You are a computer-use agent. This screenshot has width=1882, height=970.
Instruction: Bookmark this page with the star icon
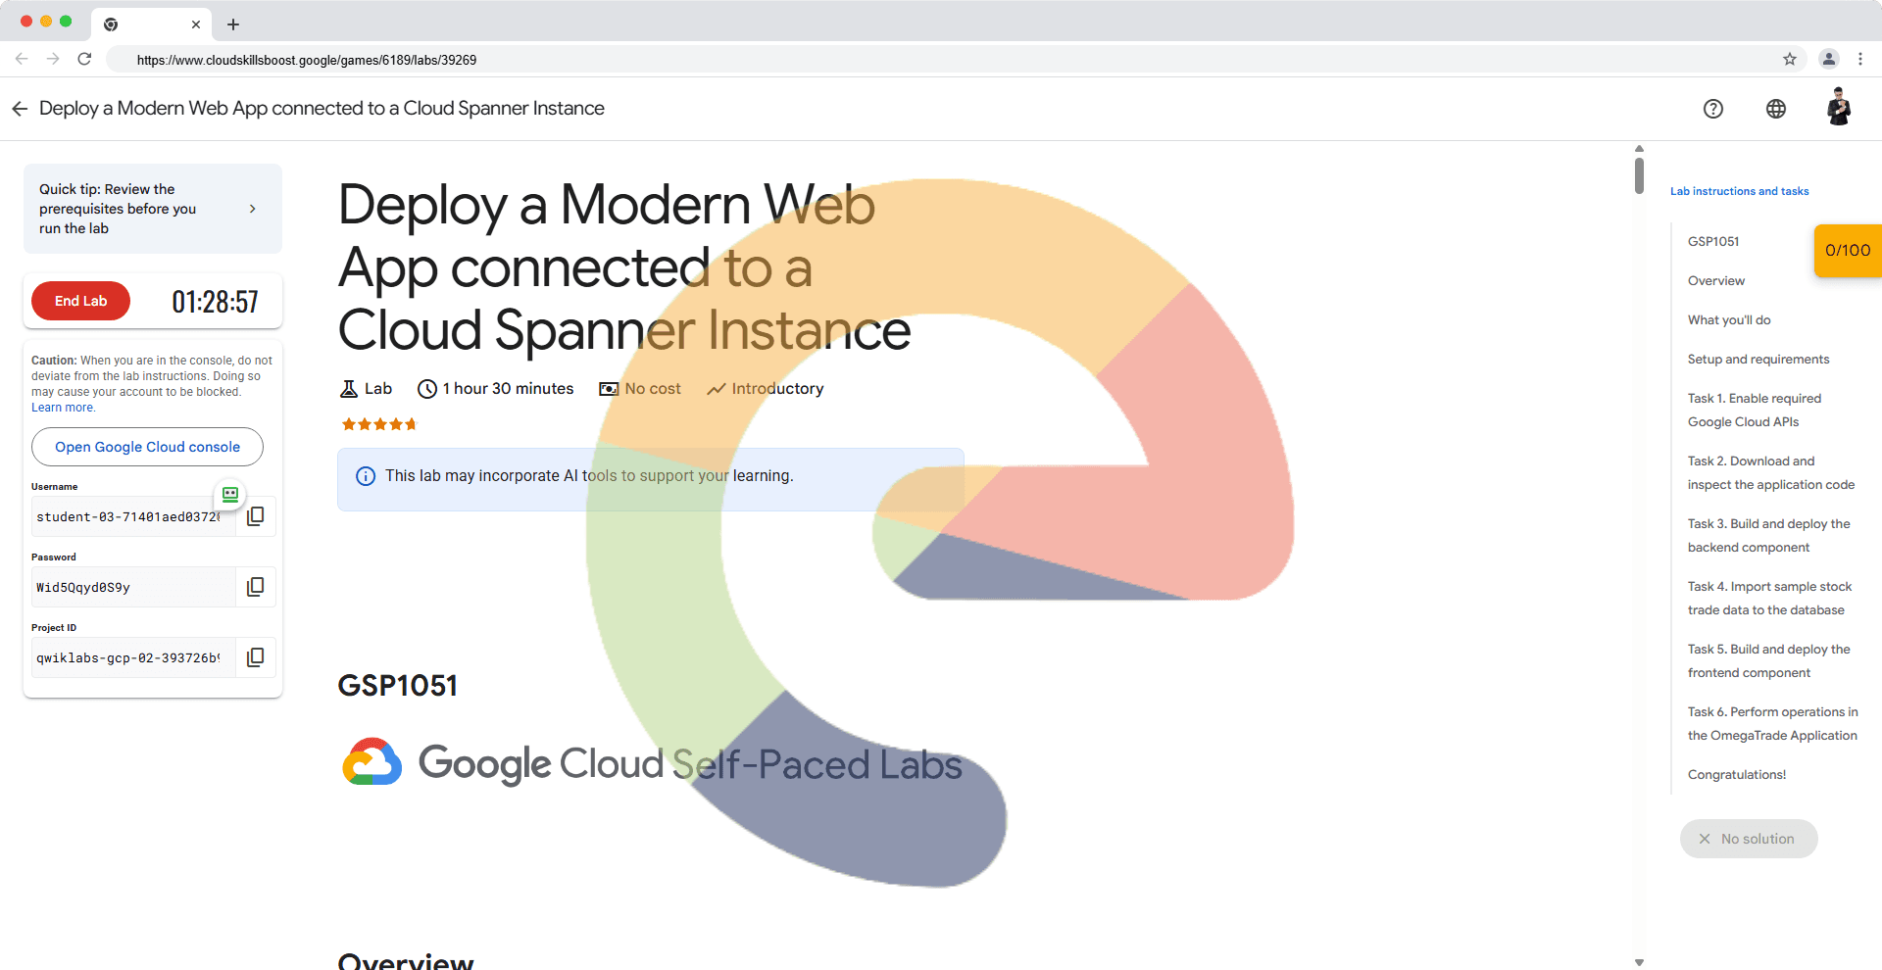pyautogui.click(x=1790, y=59)
